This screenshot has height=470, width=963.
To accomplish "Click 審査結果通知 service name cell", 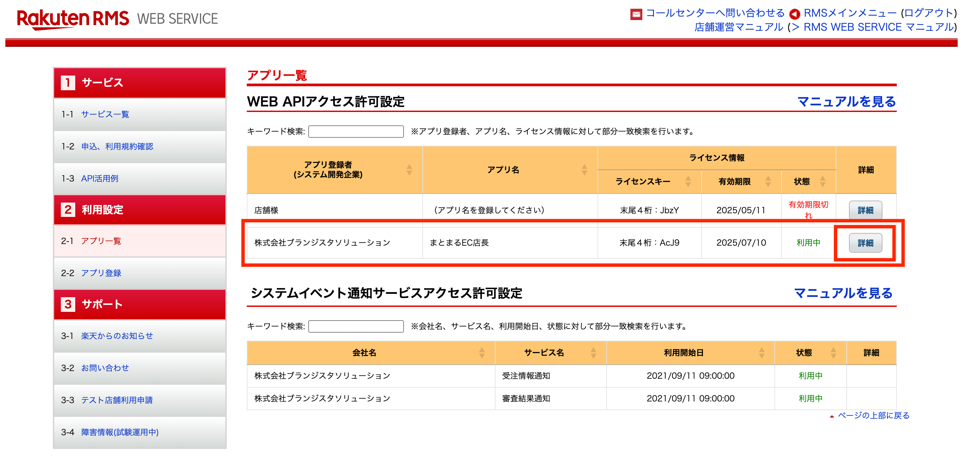I will (x=551, y=399).
